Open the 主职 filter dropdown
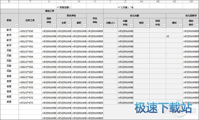The height and width of the screenshot is (120, 199). click(70, 26)
